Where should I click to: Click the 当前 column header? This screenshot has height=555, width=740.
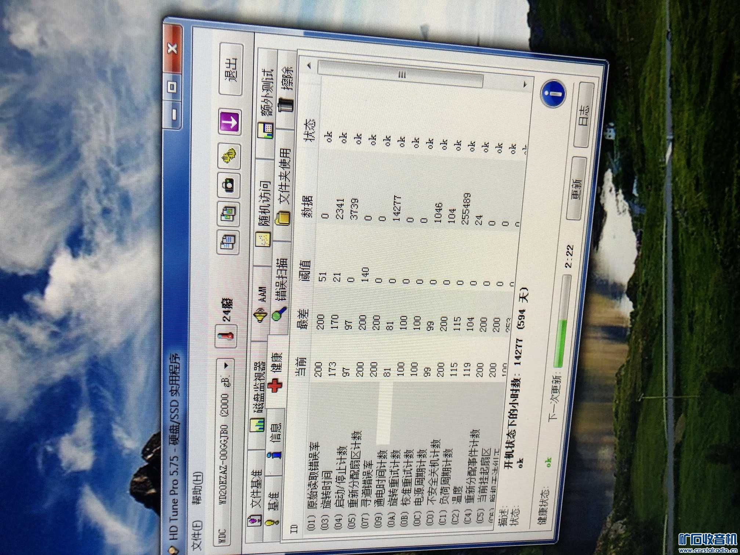(301, 367)
